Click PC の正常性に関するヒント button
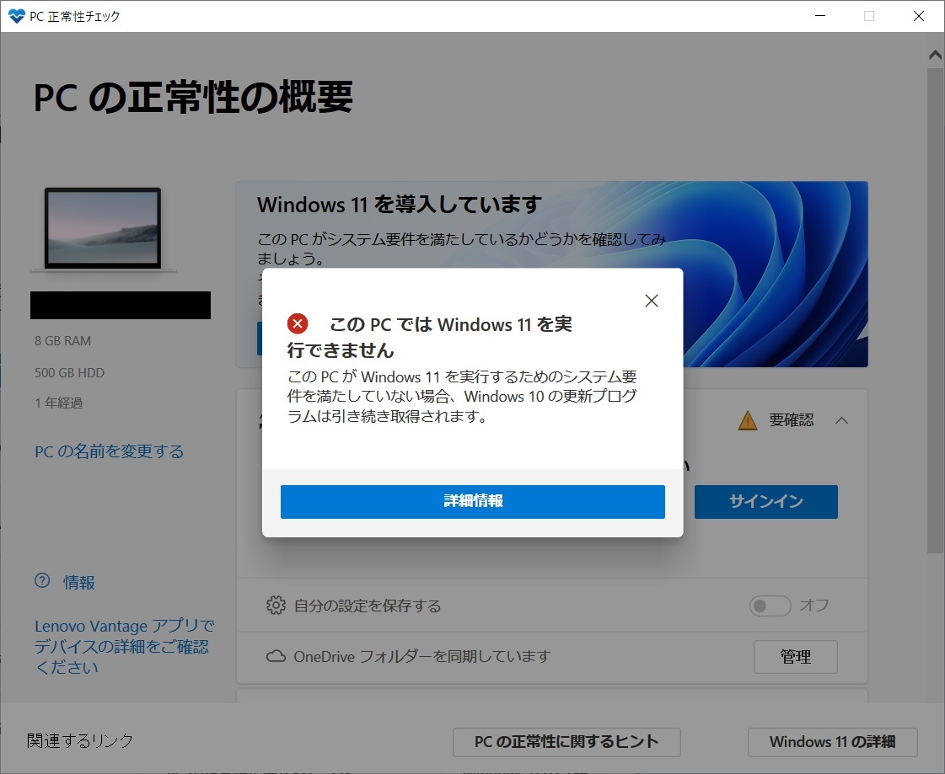The image size is (945, 774). click(x=566, y=741)
